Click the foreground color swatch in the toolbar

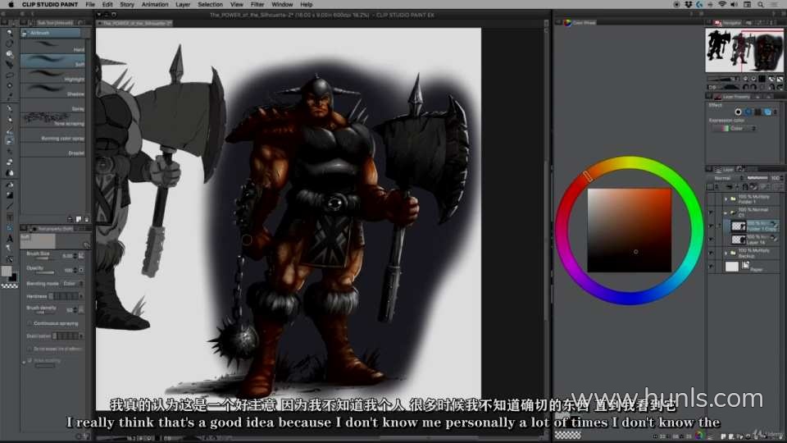click(x=7, y=271)
